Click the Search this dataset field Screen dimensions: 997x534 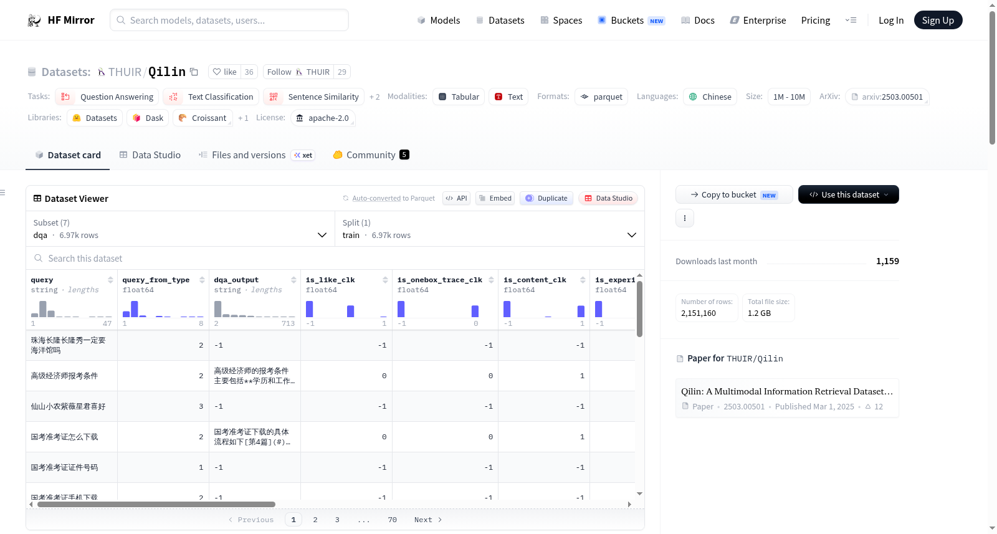click(x=335, y=259)
